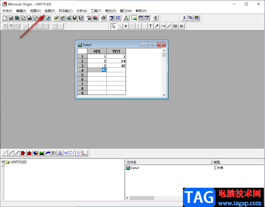The width and height of the screenshot is (265, 207).
Task: Click the axis Template icon in plot toolbar
Action: [85, 153]
